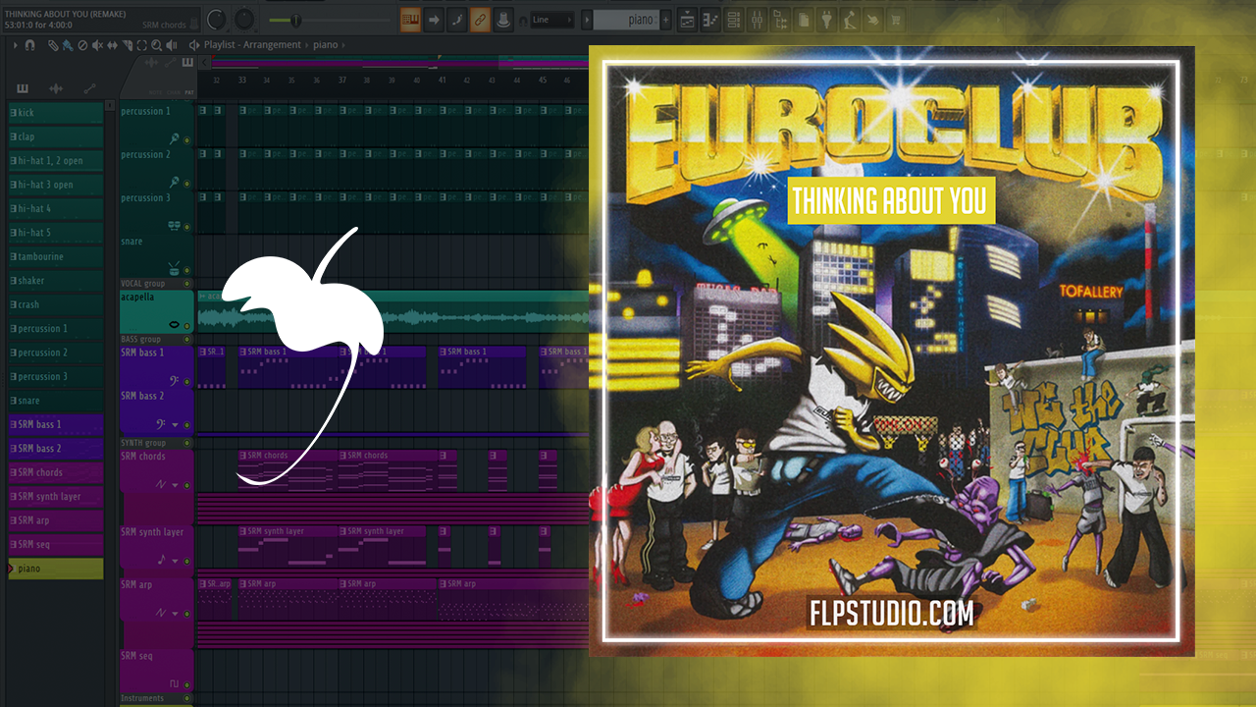
Task: Toggle the snap magnet in playlist toolbar
Action: [29, 45]
